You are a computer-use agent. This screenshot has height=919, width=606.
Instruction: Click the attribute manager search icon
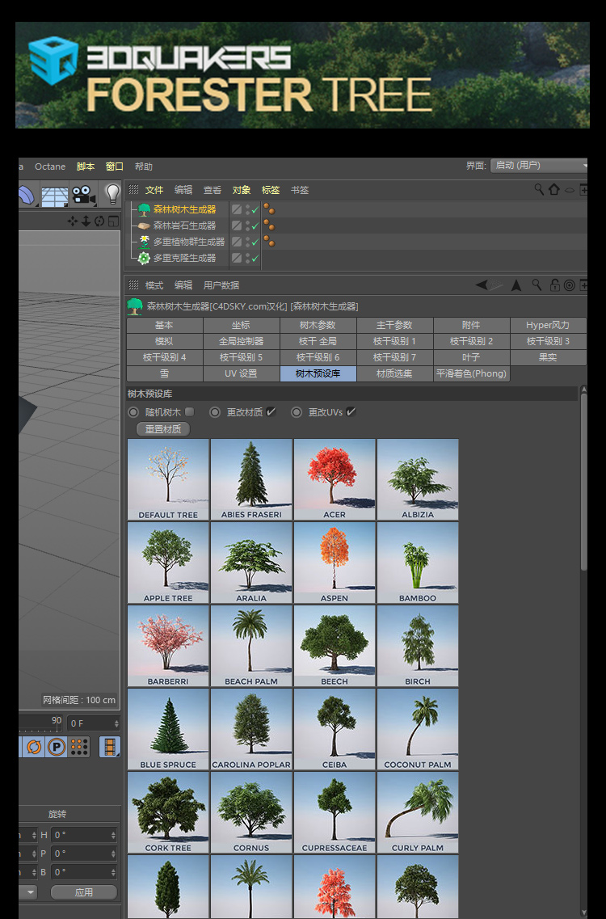537,285
